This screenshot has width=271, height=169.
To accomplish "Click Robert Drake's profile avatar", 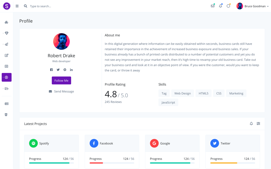I will pyautogui.click(x=61, y=42).
